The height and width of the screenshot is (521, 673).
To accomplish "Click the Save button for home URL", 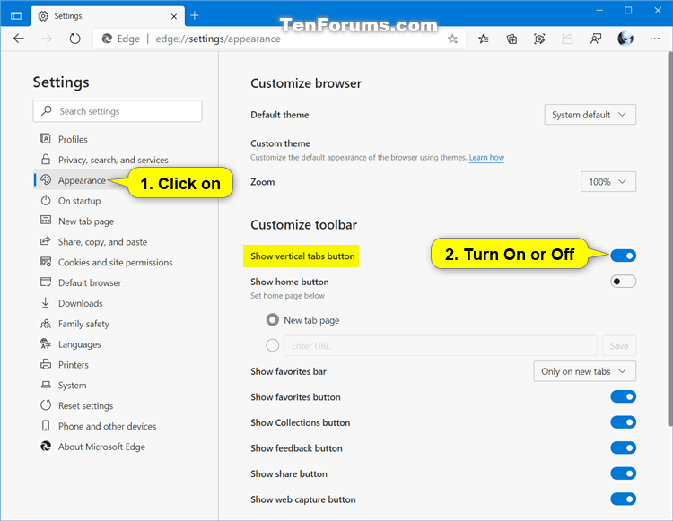I will pyautogui.click(x=619, y=345).
